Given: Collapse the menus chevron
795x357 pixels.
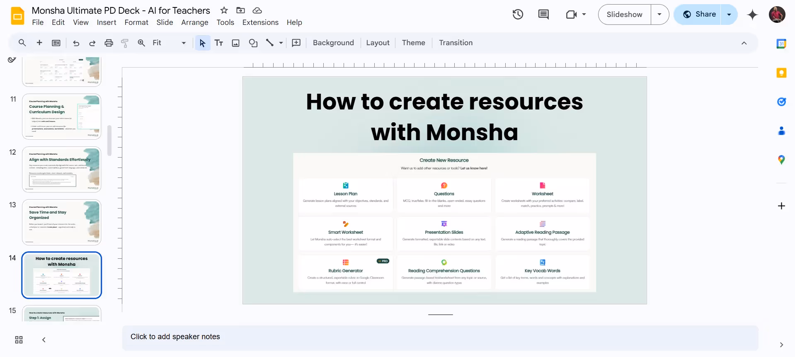Looking at the screenshot, I should (744, 43).
